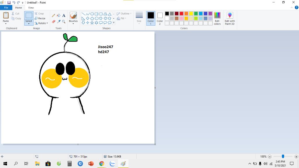
Task: Switch to the View tab
Action: [x=31, y=8]
